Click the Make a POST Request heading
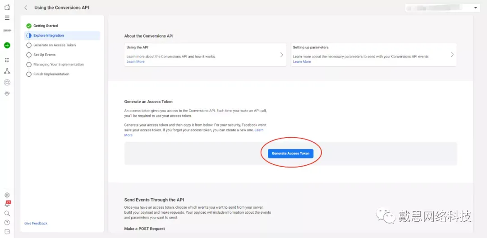 pos(144,229)
